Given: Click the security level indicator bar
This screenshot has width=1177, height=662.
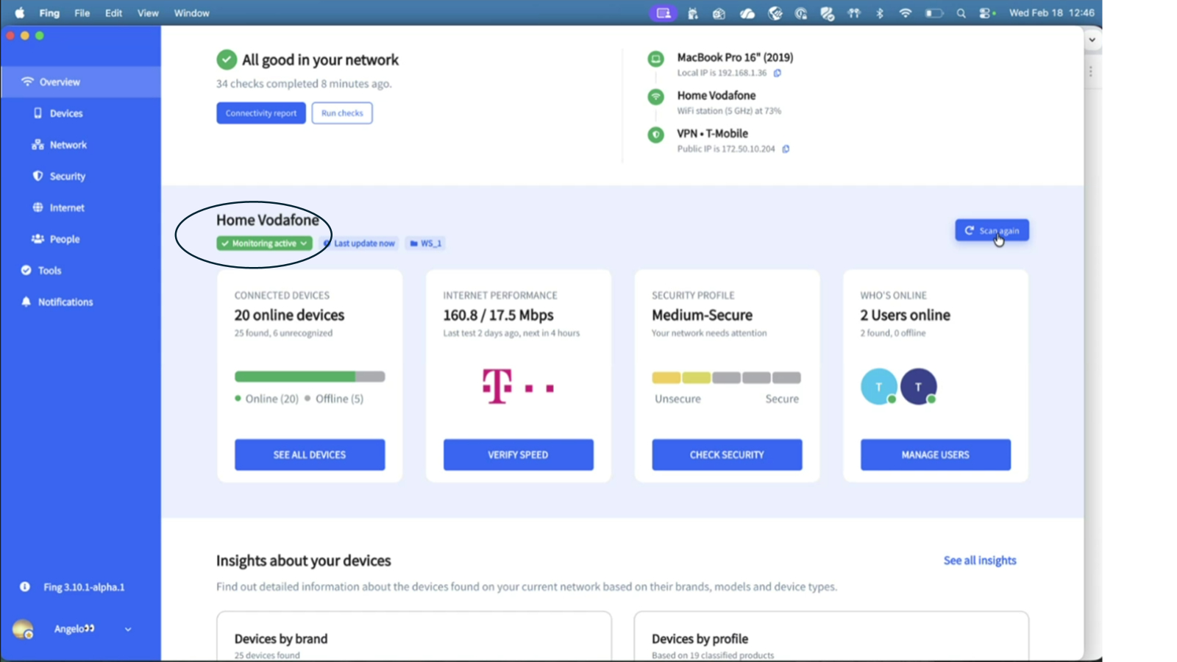Looking at the screenshot, I should pyautogui.click(x=726, y=378).
